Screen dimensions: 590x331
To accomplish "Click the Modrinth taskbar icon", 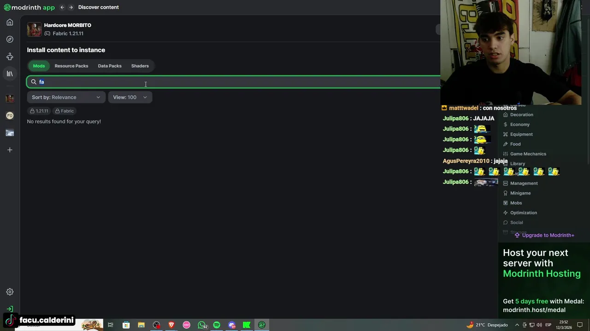I will [262, 325].
